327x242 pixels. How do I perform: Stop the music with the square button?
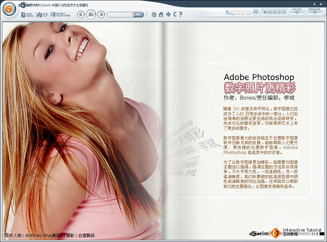click(265, 12)
